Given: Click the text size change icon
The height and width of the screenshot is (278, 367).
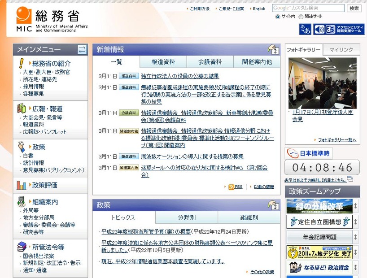Looking at the screenshot, I should coord(305,30).
